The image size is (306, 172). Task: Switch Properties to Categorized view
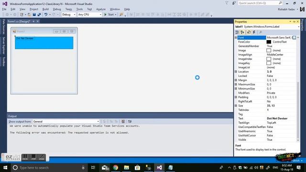click(237, 32)
